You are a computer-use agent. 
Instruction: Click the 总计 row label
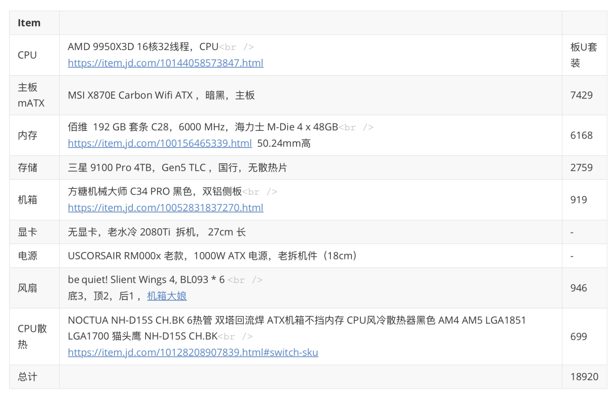tap(27, 377)
